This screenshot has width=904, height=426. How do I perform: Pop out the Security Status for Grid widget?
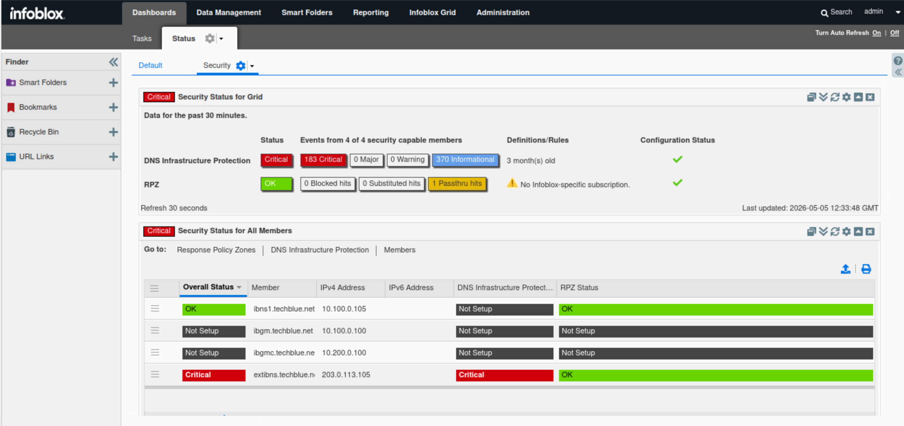pyautogui.click(x=811, y=97)
